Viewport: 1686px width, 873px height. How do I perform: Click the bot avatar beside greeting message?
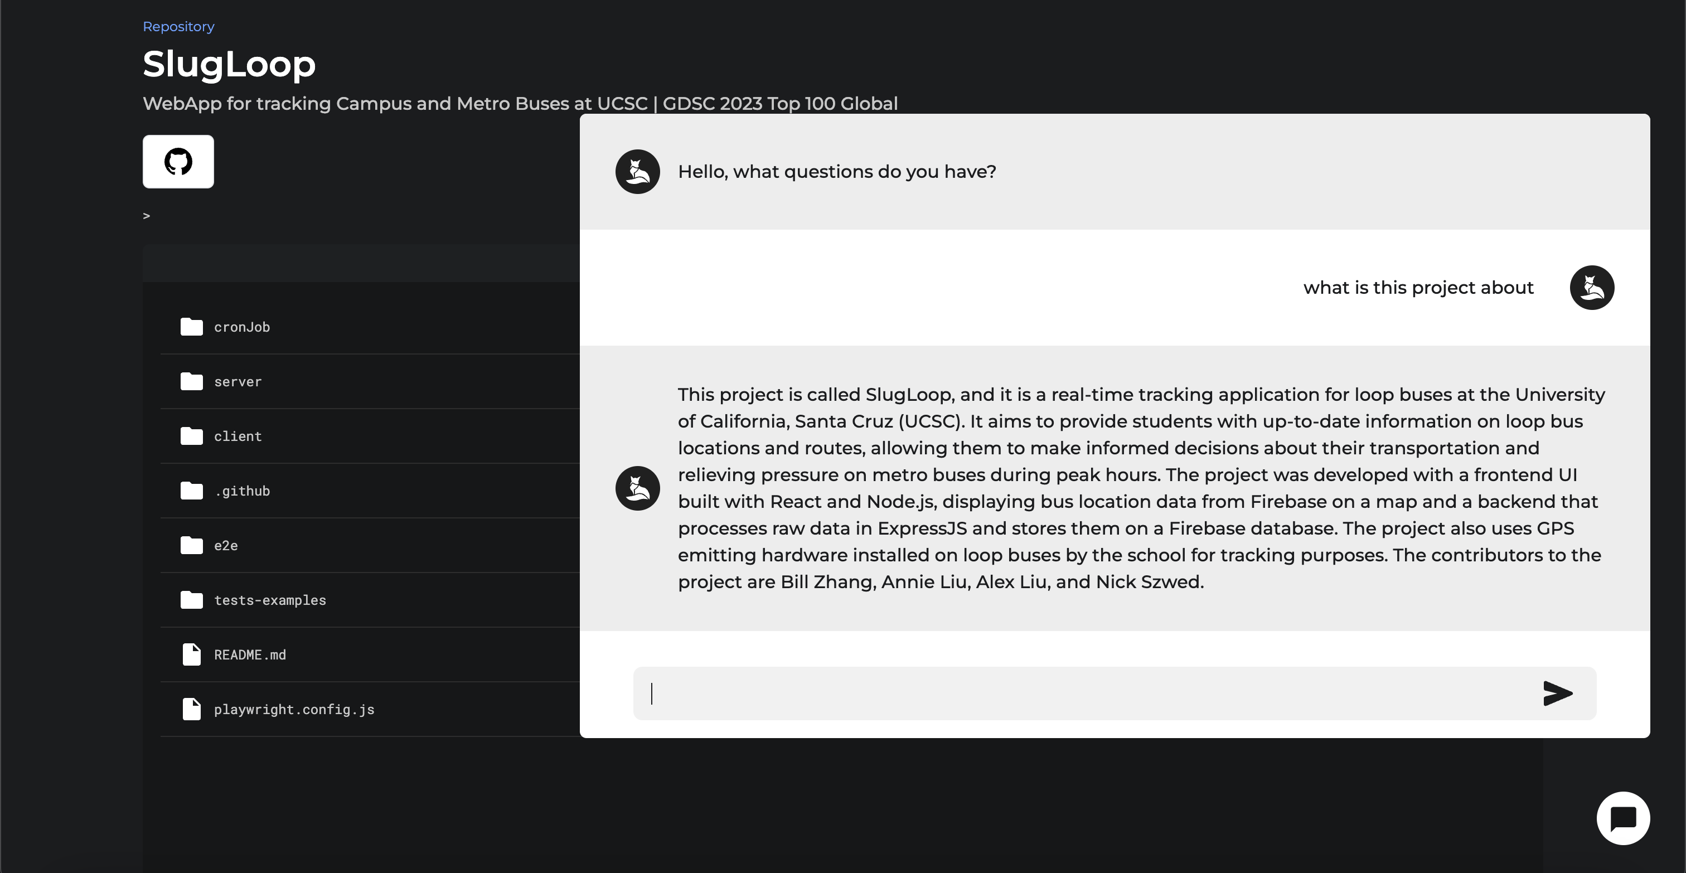coord(637,172)
